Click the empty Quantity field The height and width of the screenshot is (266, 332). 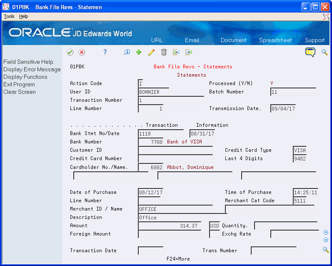point(286,226)
